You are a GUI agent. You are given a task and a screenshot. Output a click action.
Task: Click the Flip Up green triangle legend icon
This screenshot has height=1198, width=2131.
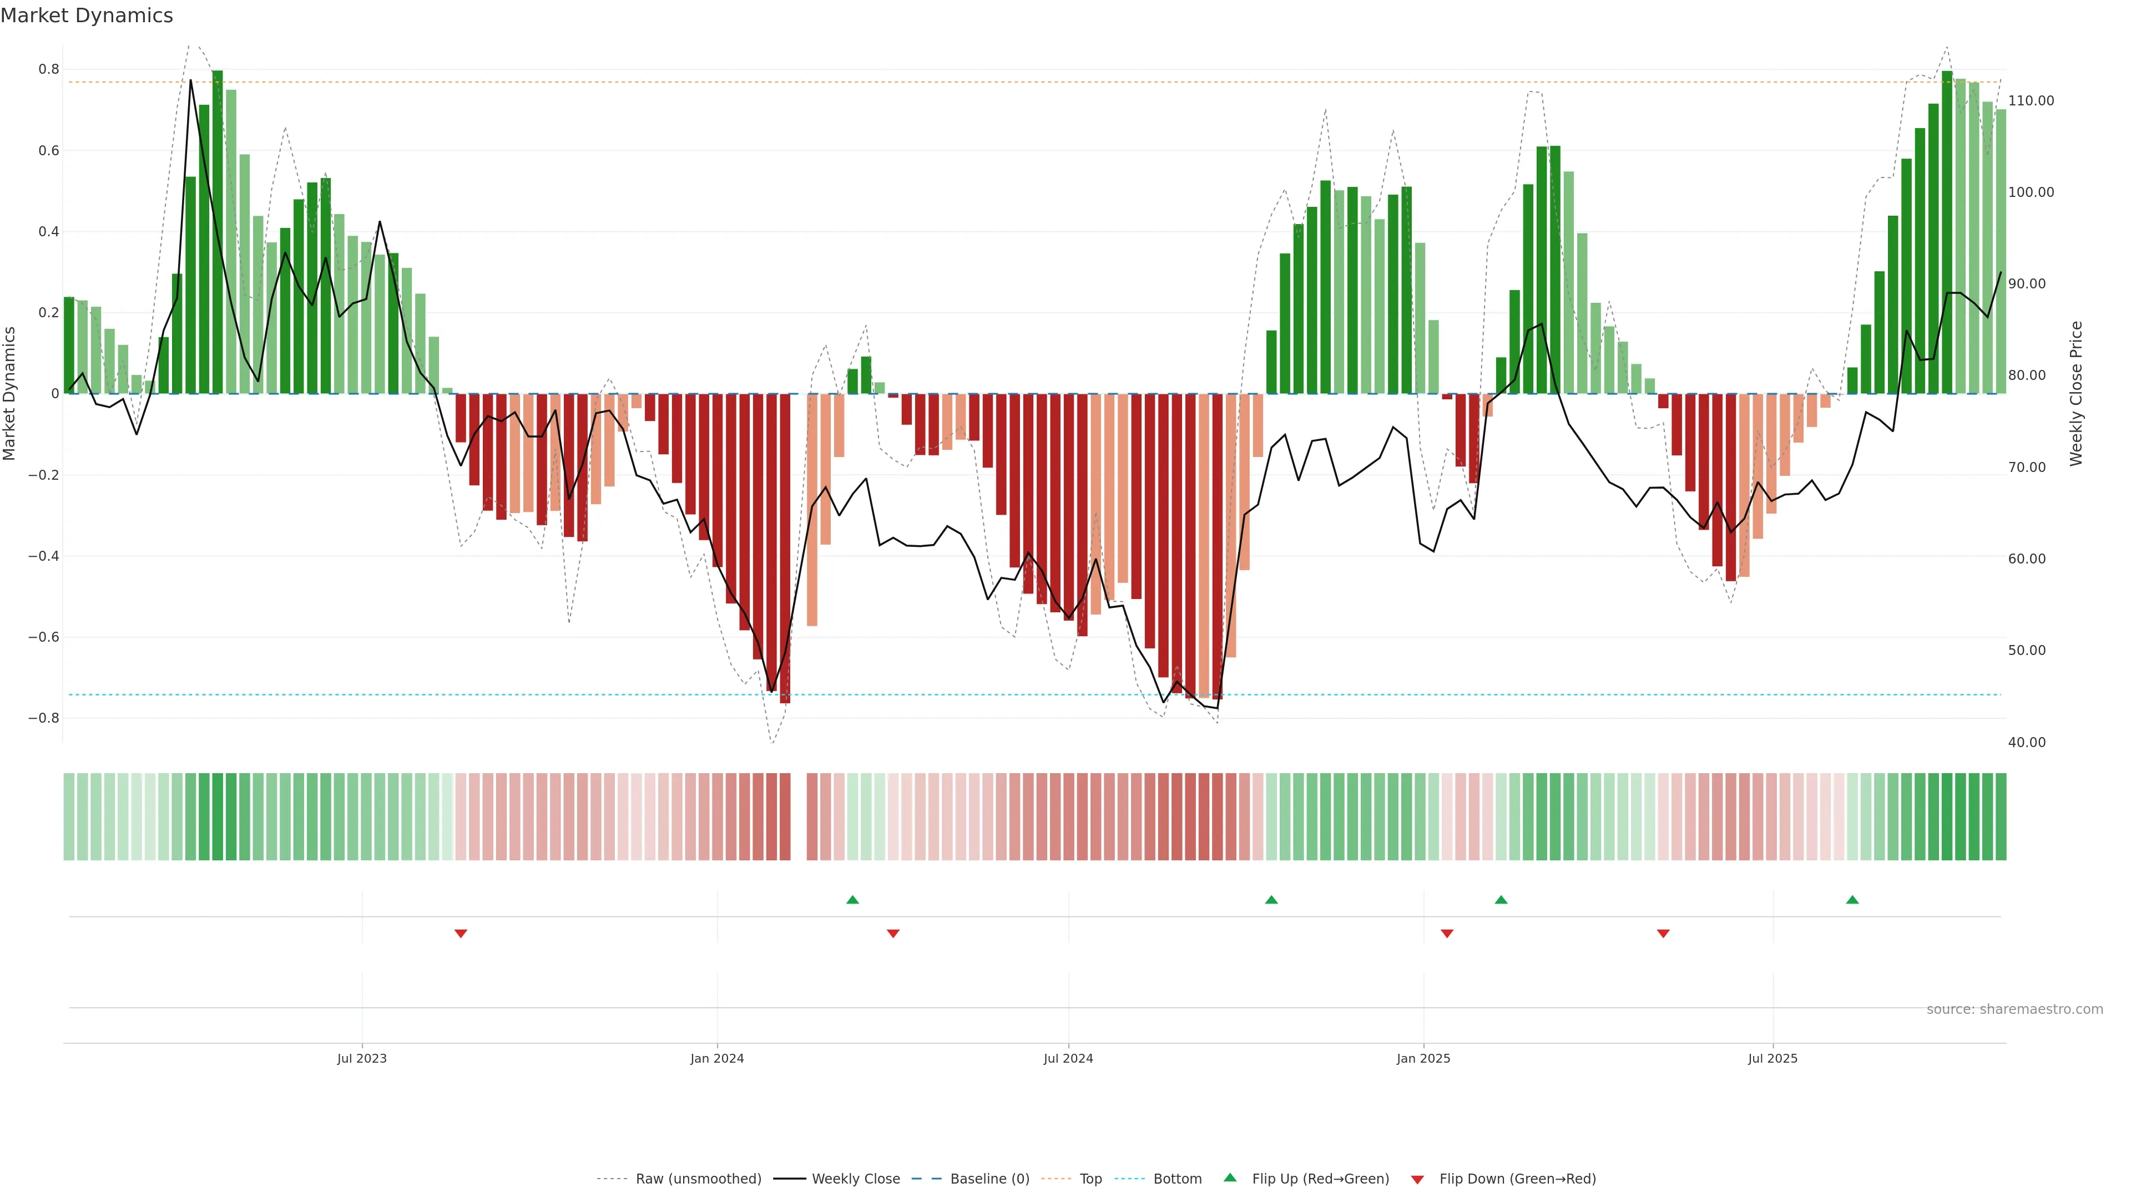pyautogui.click(x=1229, y=1177)
